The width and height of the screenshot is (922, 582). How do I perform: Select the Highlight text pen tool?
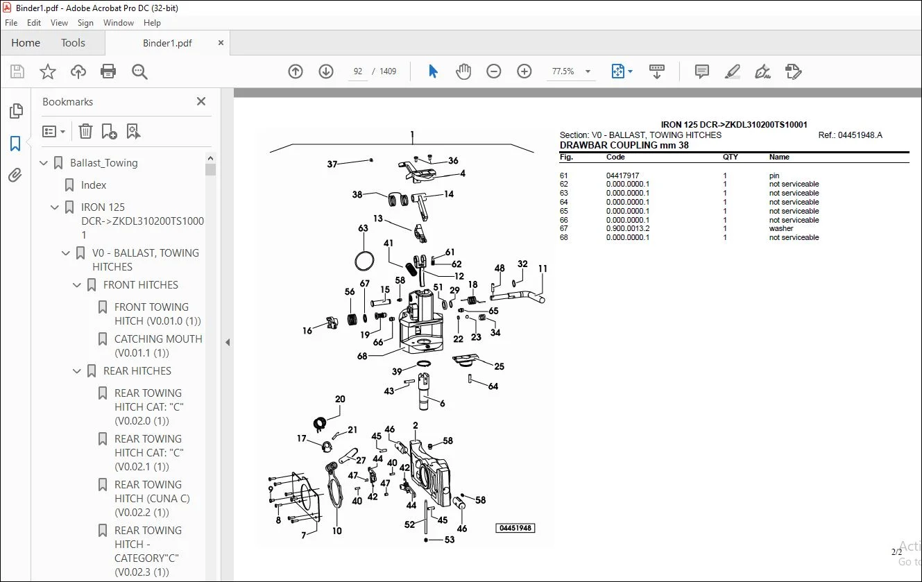[733, 71]
